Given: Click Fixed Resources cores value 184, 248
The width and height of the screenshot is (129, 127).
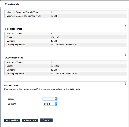Looking at the screenshot, I should [55, 37].
